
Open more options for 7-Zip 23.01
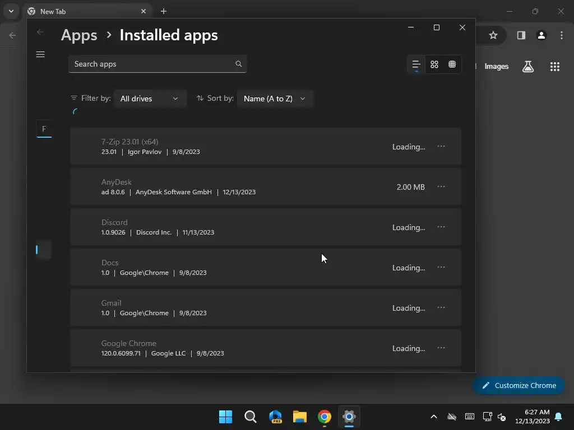[441, 146]
